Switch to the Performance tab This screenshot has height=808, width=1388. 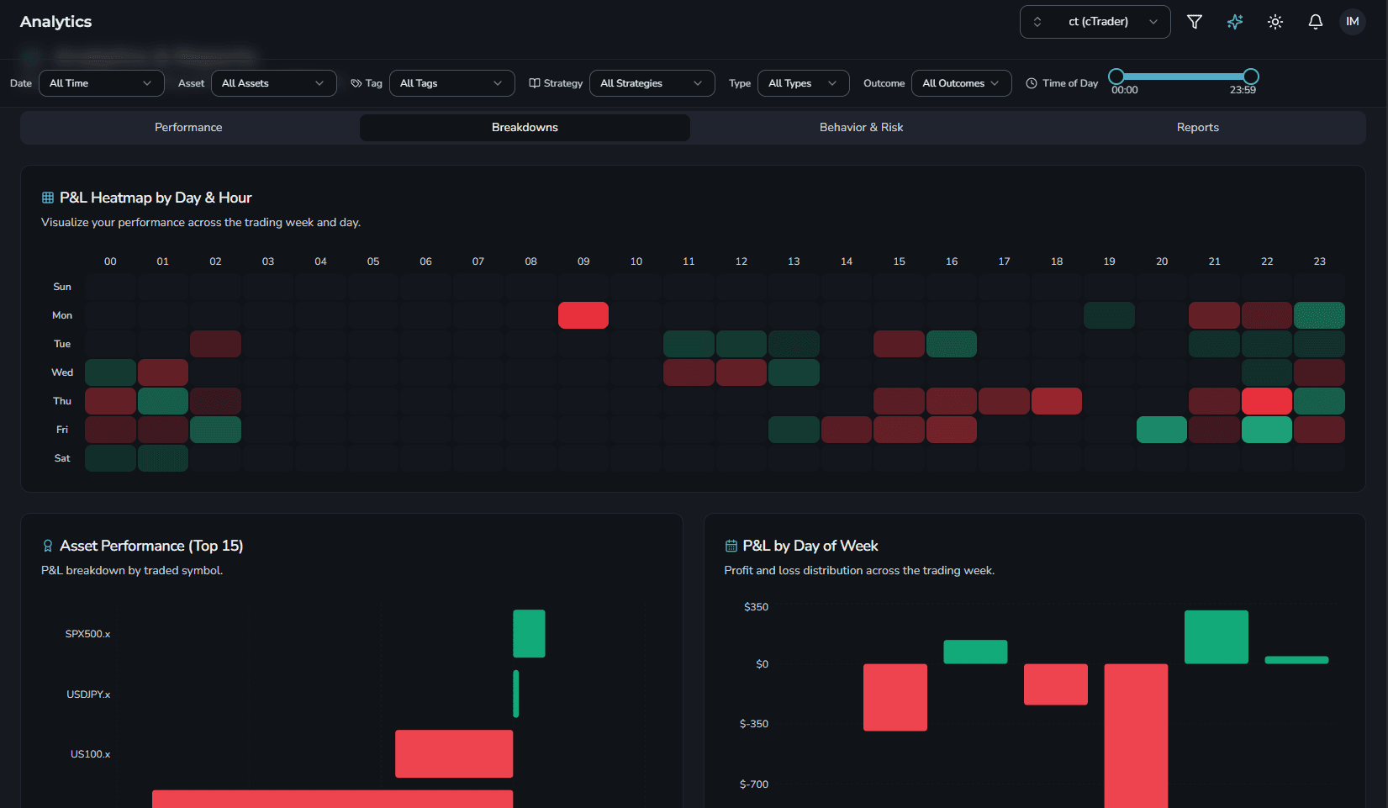click(188, 128)
